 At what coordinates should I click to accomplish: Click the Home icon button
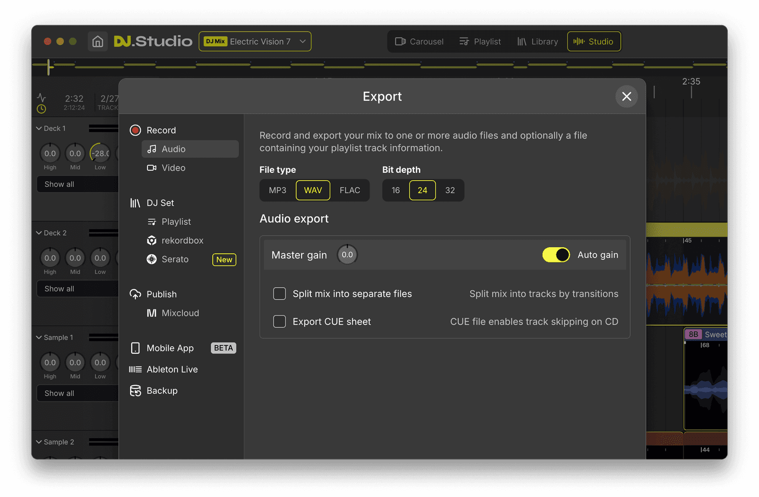point(97,41)
